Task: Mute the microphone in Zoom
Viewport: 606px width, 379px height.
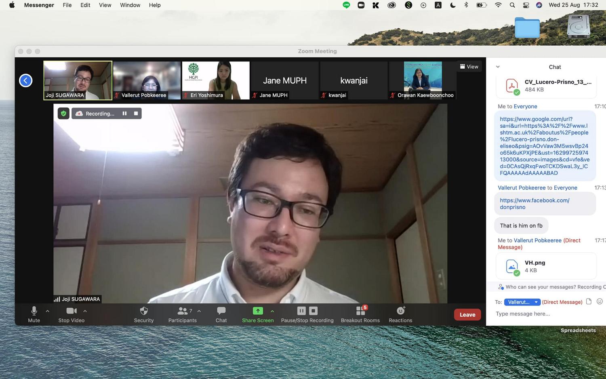Action: pos(34,314)
